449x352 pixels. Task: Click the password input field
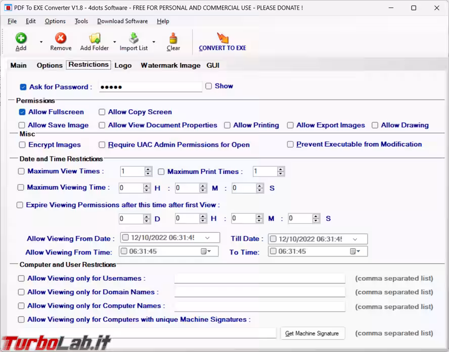pyautogui.click(x=150, y=87)
